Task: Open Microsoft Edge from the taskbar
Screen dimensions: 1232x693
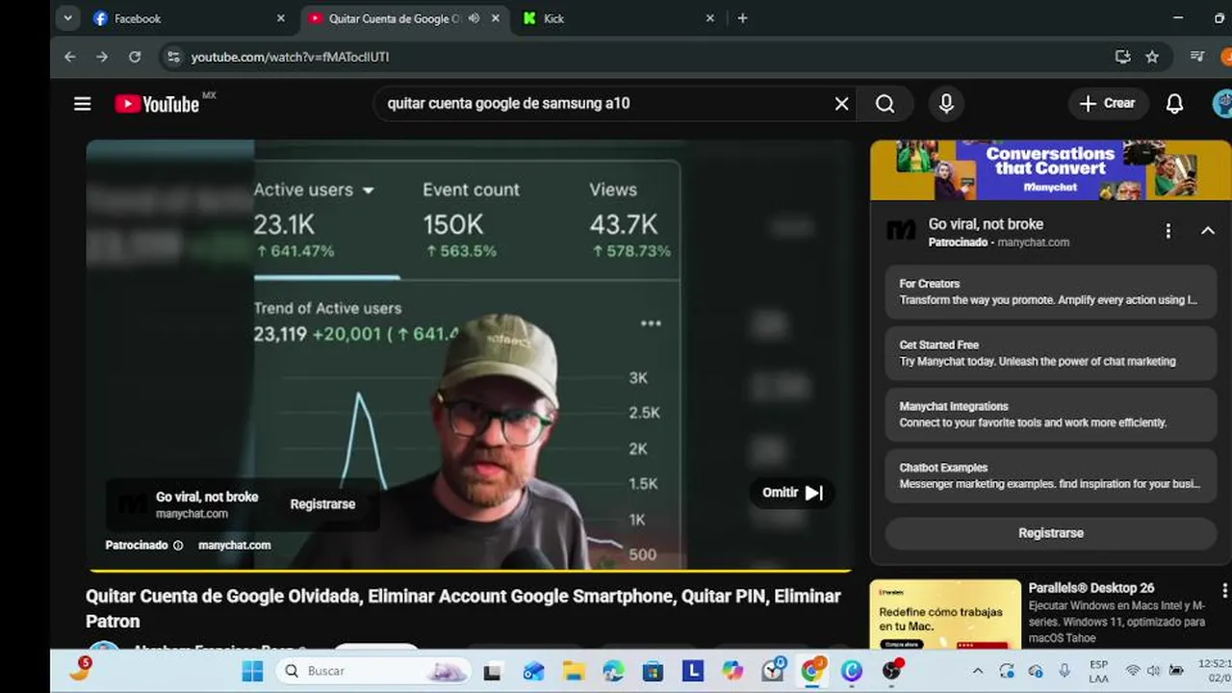Action: pos(613,671)
